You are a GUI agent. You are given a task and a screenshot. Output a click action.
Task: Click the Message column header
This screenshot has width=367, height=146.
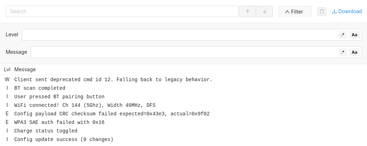click(x=25, y=69)
